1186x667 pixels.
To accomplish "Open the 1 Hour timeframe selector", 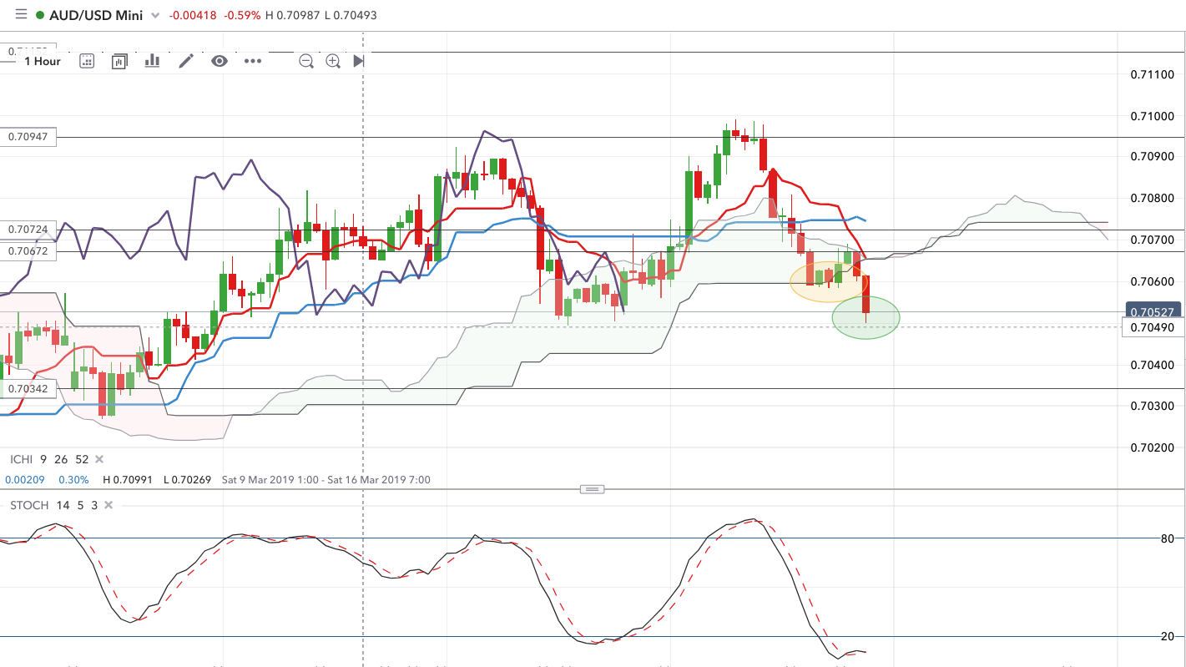I will (43, 61).
